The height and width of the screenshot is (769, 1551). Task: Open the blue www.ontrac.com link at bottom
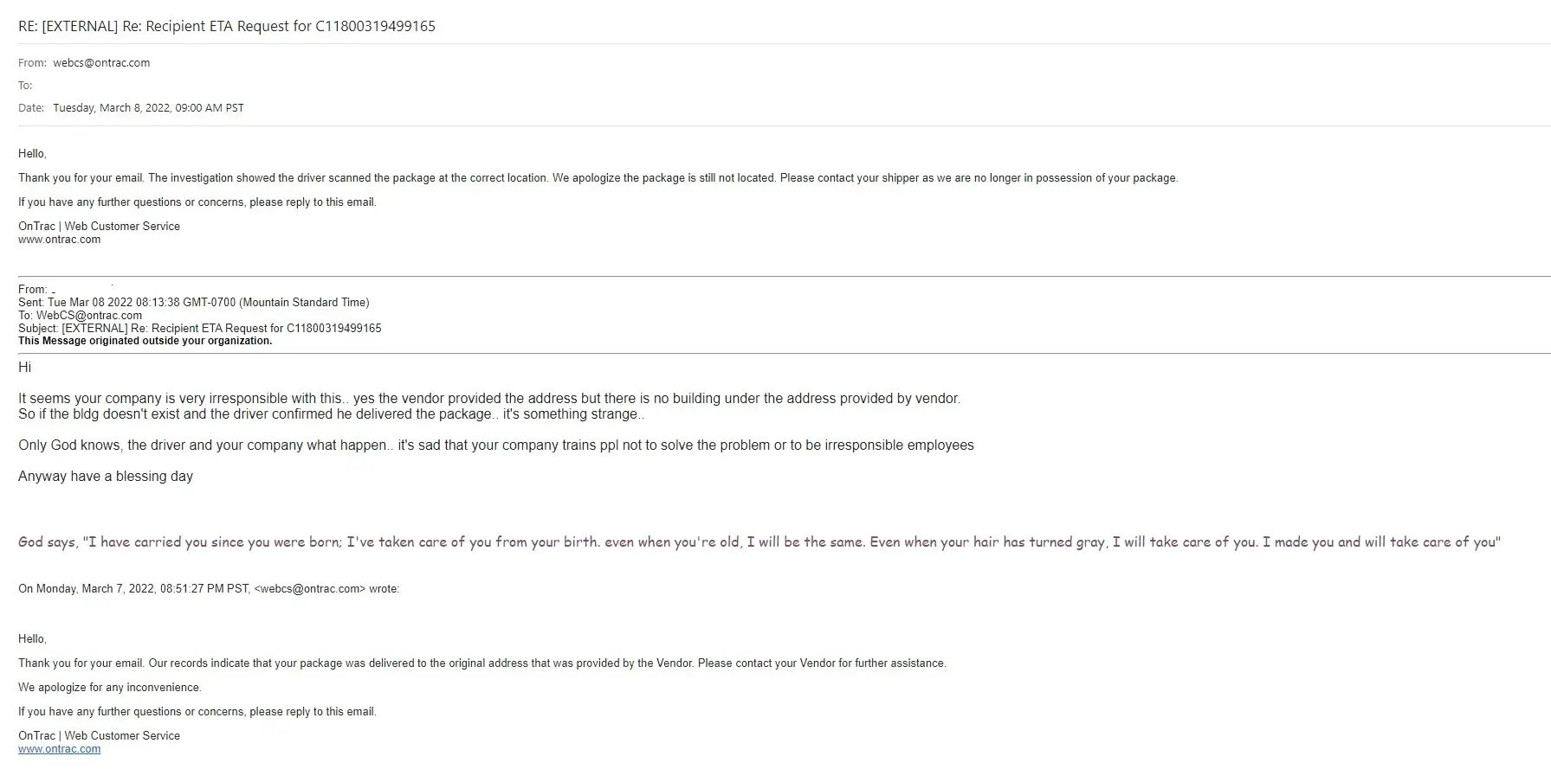click(59, 749)
